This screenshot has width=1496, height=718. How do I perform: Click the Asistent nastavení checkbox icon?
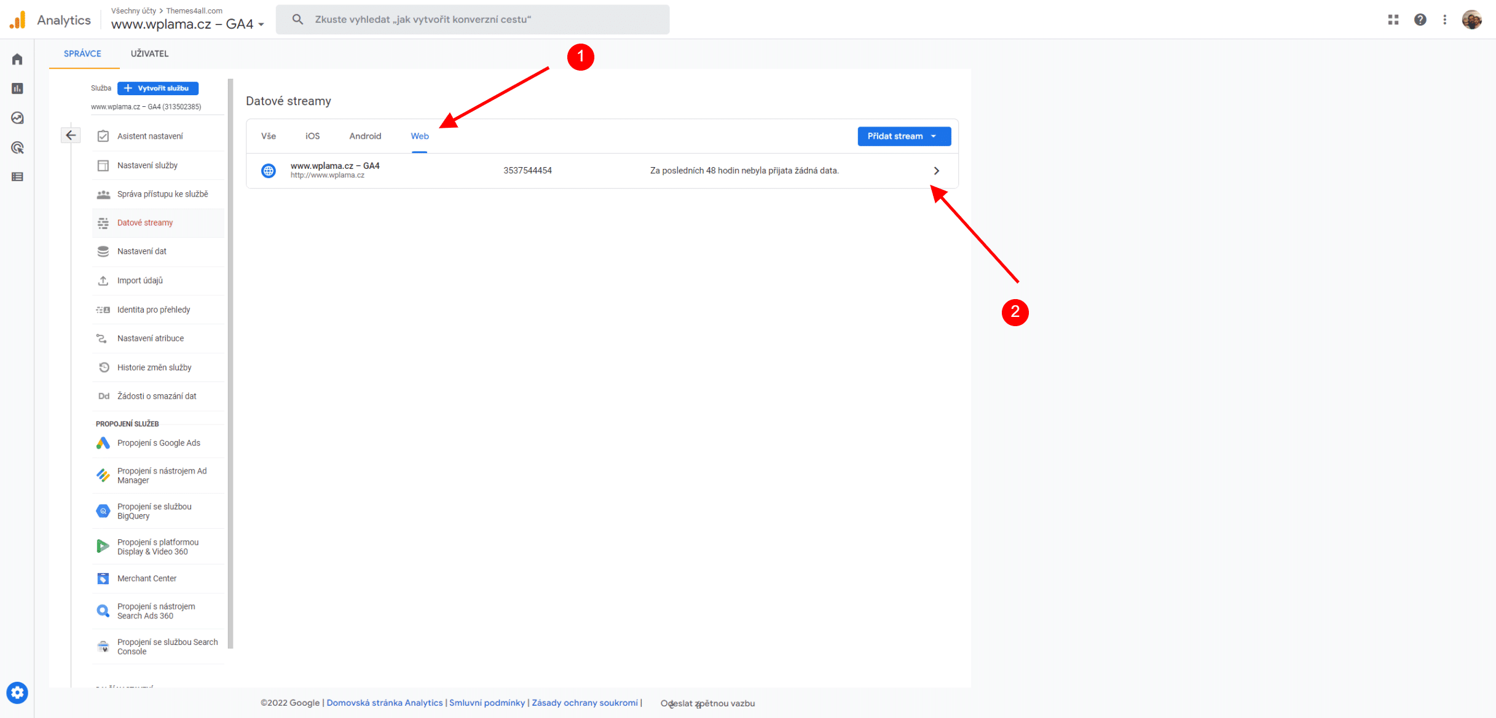[x=103, y=136]
